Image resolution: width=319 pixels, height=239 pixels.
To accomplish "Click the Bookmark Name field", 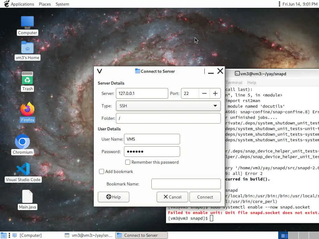I will [x=186, y=184].
